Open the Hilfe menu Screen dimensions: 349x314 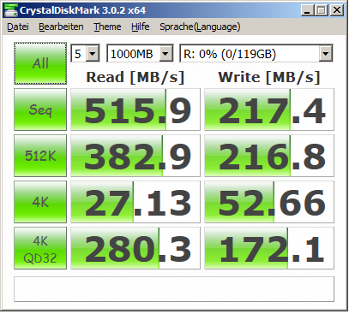[141, 27]
